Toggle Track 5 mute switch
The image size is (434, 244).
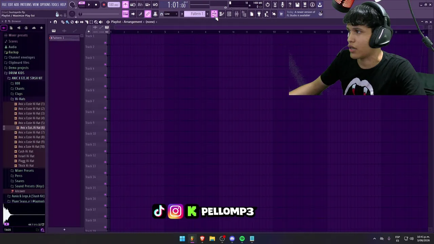point(105,86)
